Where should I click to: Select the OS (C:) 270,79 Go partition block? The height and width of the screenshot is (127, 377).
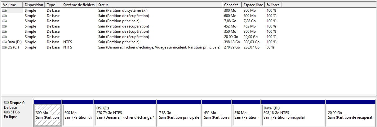click(x=125, y=113)
